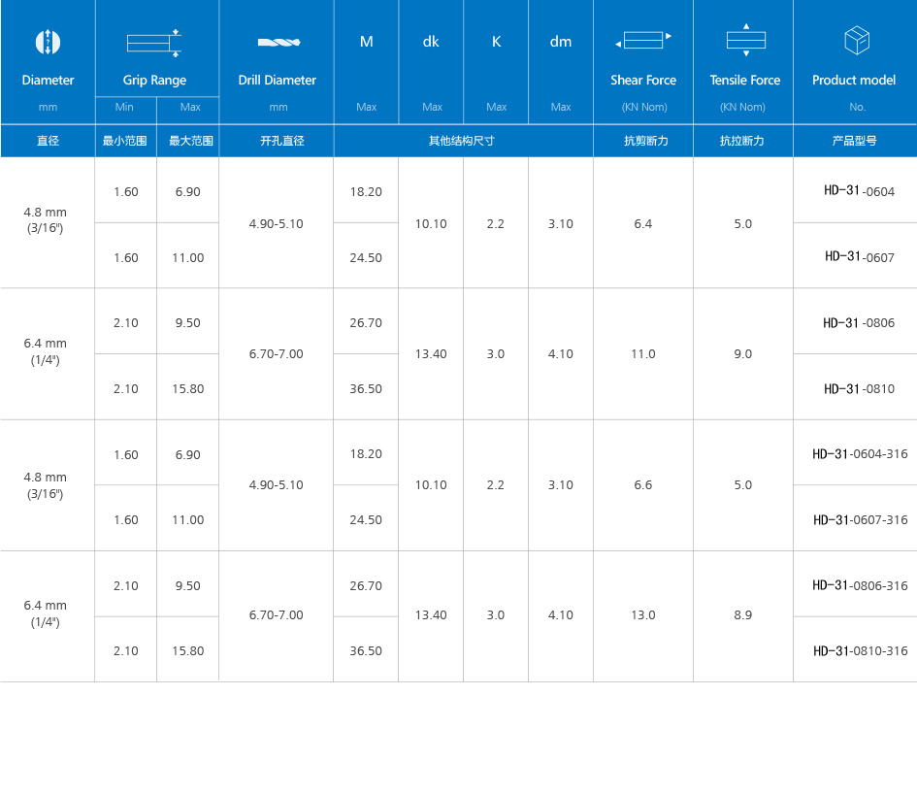Click the '抗剪断力' subheader cell
Viewport: 917px width, 794px height.
coord(645,141)
